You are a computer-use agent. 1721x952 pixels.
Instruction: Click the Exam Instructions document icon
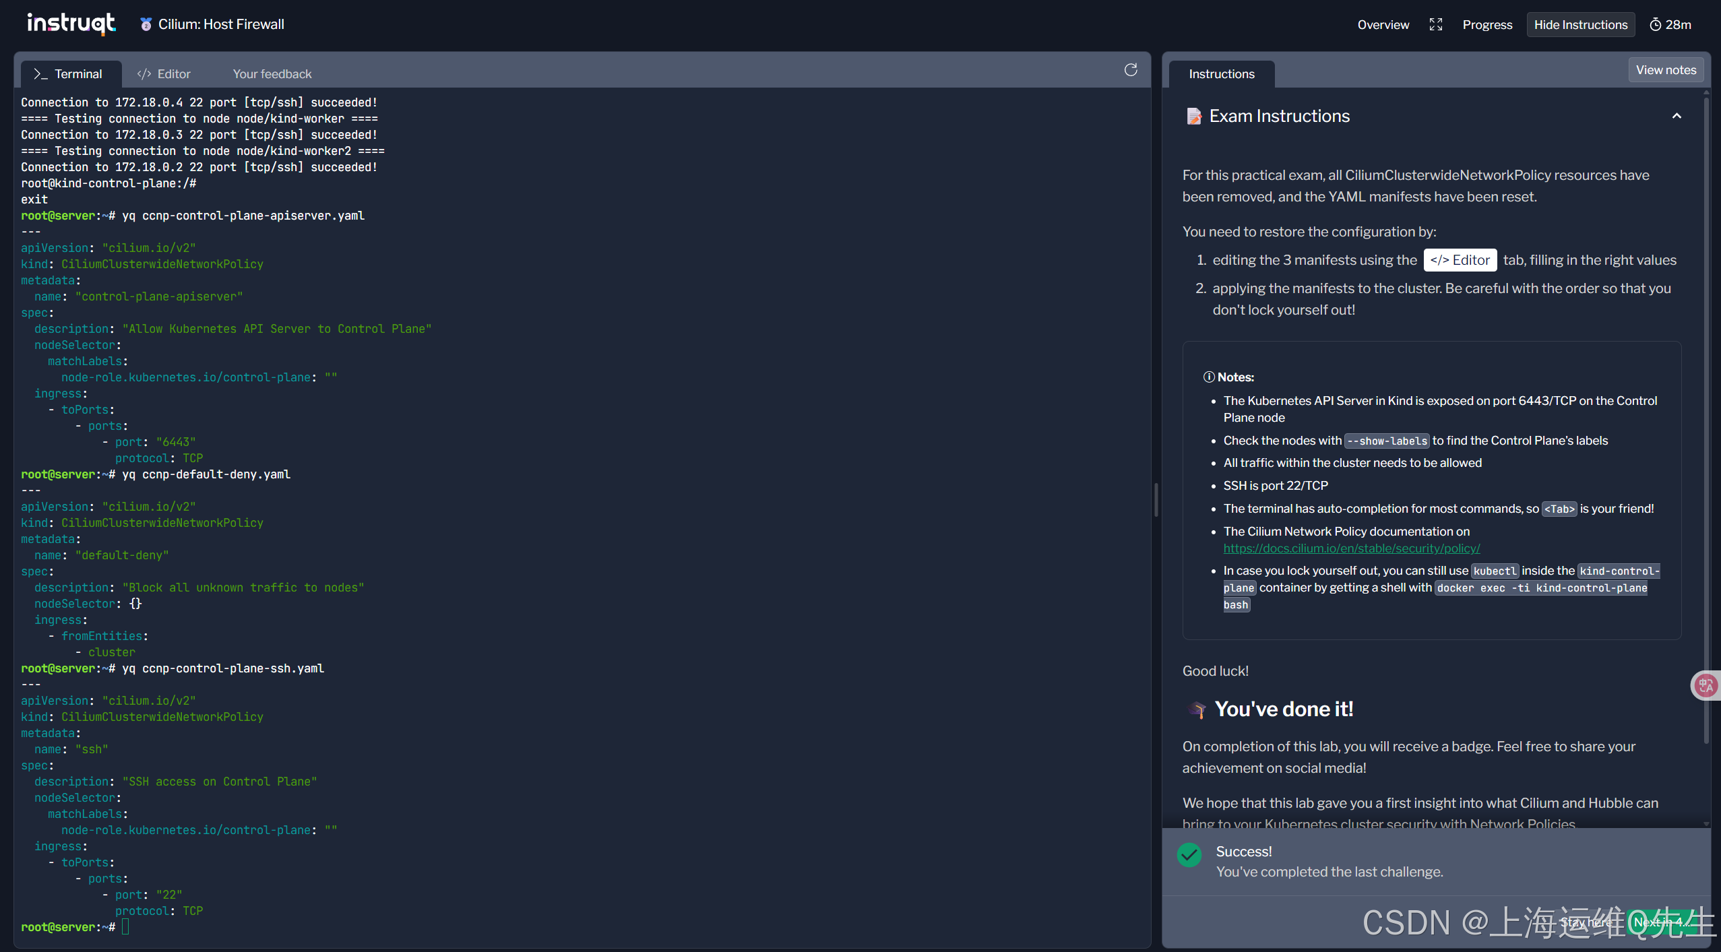click(1193, 117)
